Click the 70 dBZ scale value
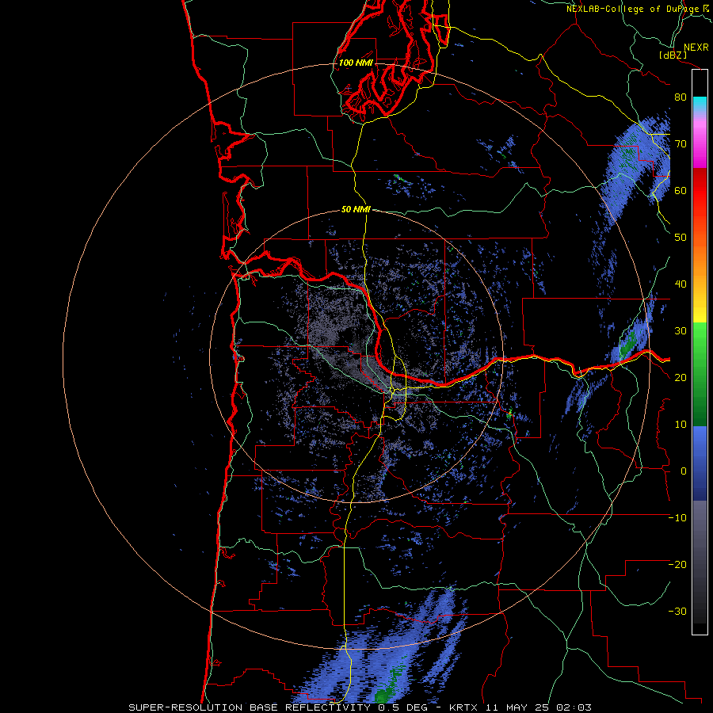Screen dimensions: 713x713 pos(681,143)
